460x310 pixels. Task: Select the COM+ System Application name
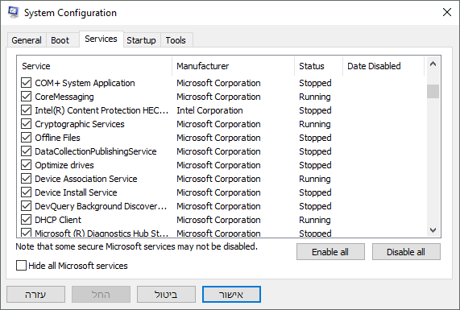coord(85,83)
